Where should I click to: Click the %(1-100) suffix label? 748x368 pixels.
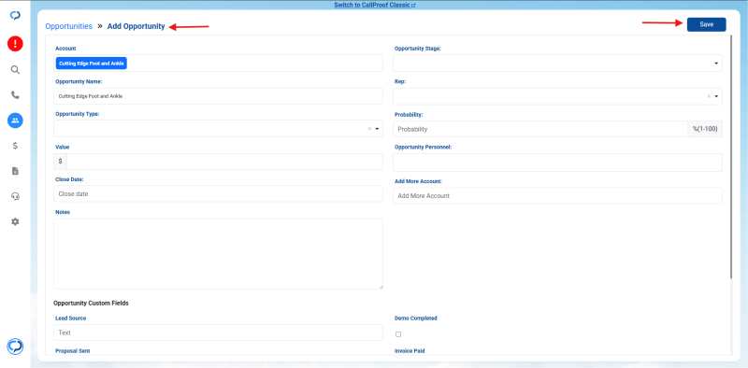coord(705,129)
